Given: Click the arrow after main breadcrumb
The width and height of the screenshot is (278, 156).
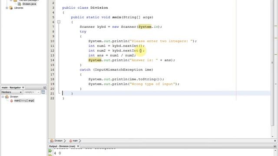Looking at the screenshot, I should (80, 140).
